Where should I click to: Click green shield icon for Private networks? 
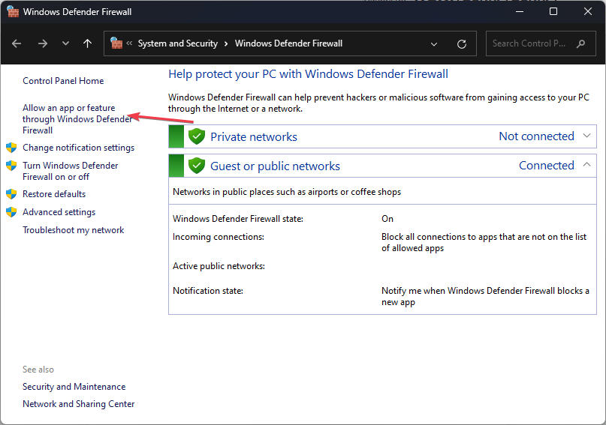(x=197, y=136)
